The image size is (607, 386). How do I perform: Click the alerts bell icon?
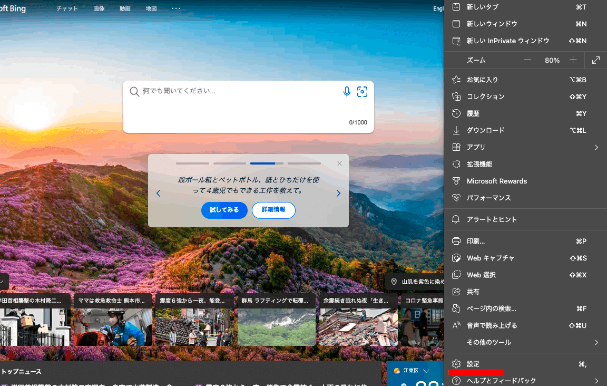click(456, 219)
